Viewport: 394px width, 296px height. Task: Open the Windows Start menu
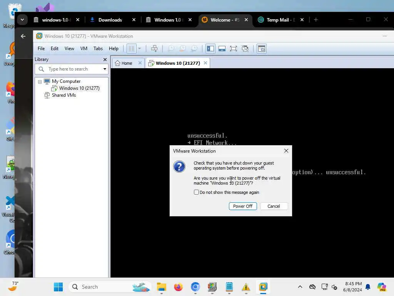pos(58,287)
